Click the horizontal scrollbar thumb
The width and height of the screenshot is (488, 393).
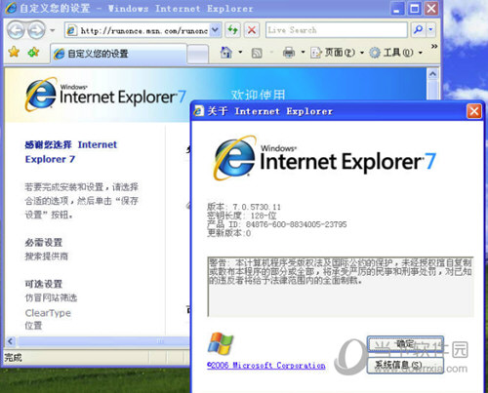(x=103, y=341)
